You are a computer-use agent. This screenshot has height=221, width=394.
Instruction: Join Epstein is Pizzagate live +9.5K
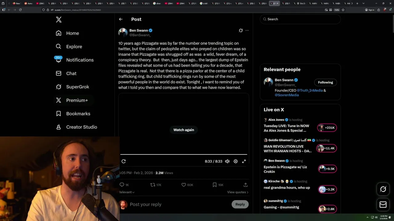(x=327, y=169)
